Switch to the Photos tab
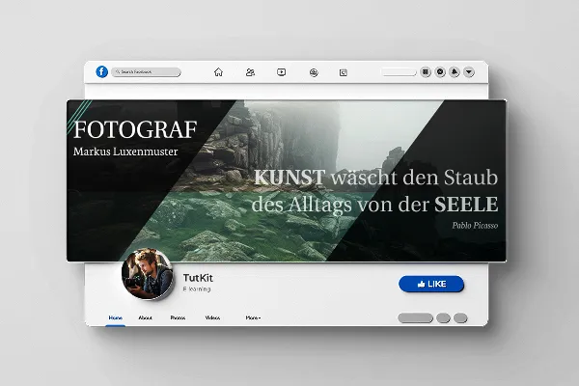This screenshot has height=386, width=579. (178, 317)
